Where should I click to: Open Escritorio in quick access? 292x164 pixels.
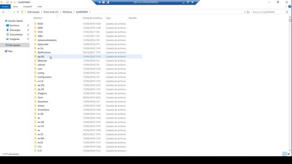[15, 26]
